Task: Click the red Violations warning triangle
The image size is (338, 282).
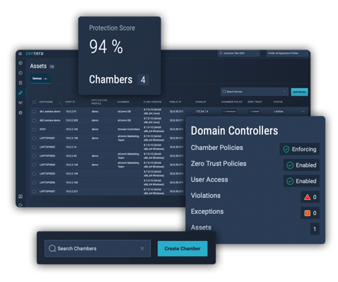Action: coord(307,197)
